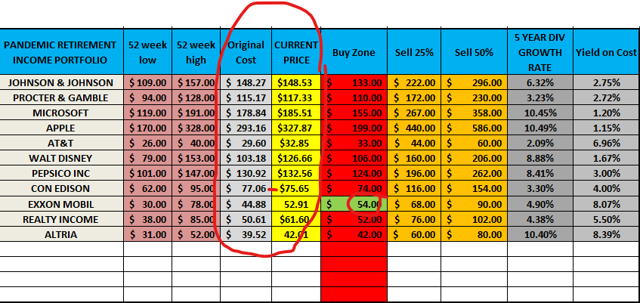Click PepsiCo yield on cost 3.00%
Image resolution: width=640 pixels, height=303 pixels.
tap(607, 174)
